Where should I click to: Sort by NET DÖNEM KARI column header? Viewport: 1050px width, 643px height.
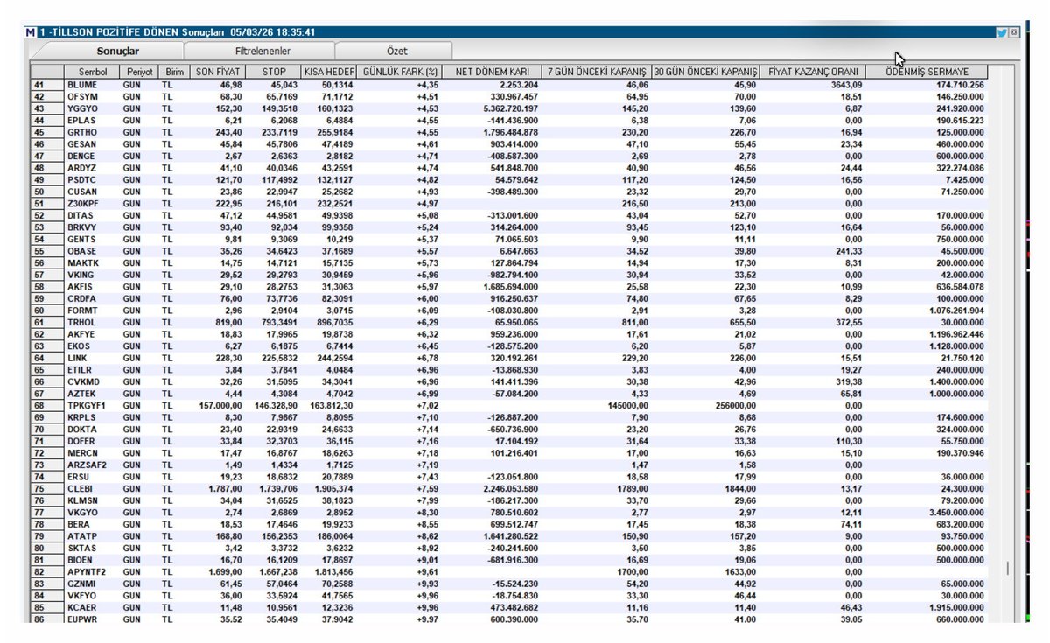[x=492, y=71]
